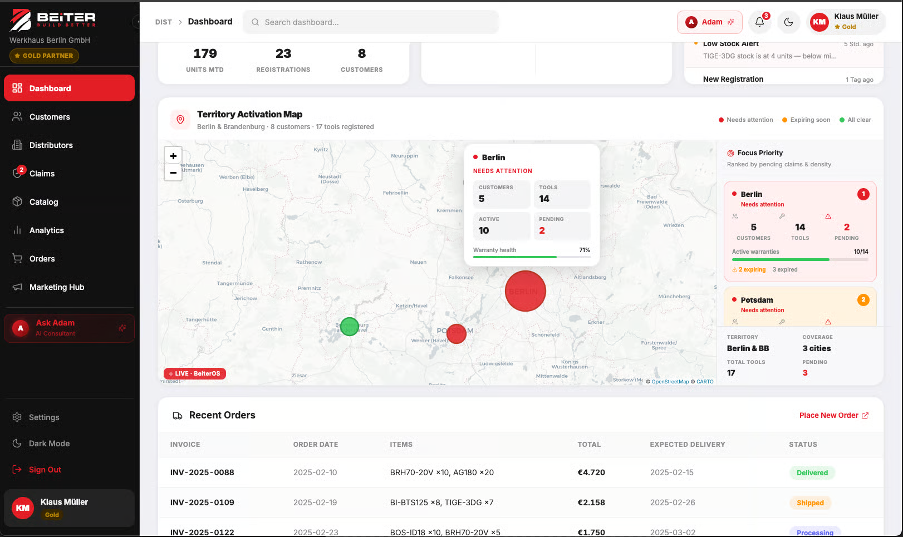Click the Territory Activation Map pin icon

click(180, 120)
